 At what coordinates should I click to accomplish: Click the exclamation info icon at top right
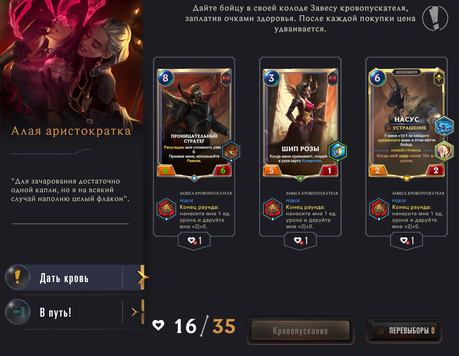(435, 18)
